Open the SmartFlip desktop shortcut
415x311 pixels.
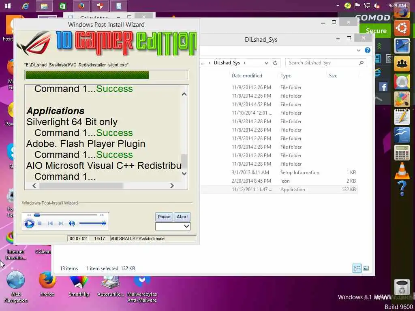(79, 286)
